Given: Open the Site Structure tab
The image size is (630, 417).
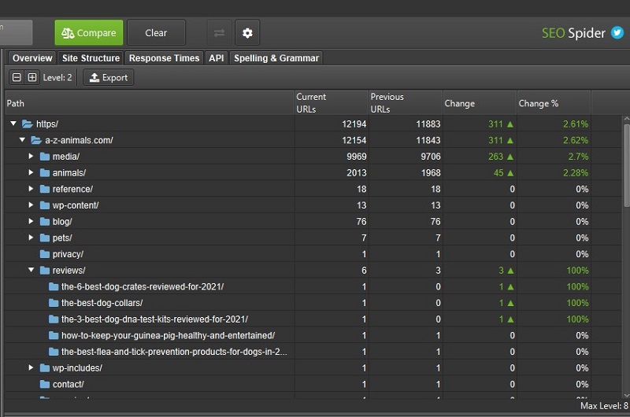Looking at the screenshot, I should pyautogui.click(x=91, y=58).
